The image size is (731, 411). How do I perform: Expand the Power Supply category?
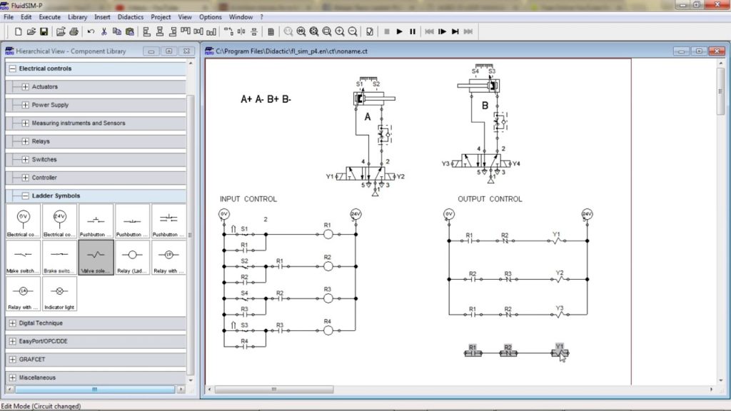click(x=25, y=105)
